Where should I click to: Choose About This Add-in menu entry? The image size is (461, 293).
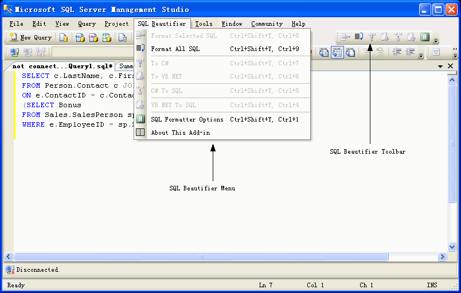(222, 132)
